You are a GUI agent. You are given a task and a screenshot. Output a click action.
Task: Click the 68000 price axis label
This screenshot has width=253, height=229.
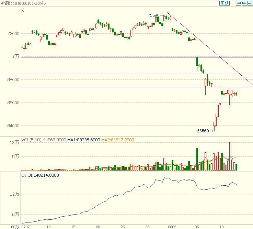(13, 79)
